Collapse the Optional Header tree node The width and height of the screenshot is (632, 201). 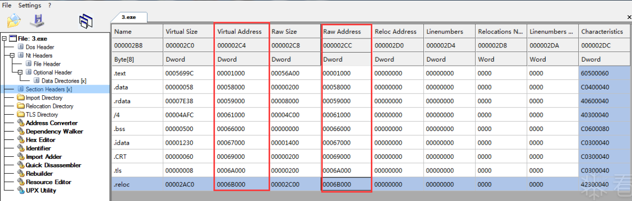pos(21,72)
